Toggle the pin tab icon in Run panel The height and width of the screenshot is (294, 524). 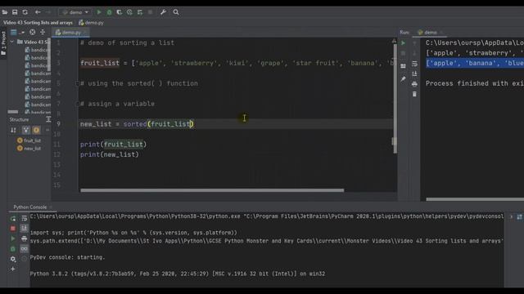[403, 79]
